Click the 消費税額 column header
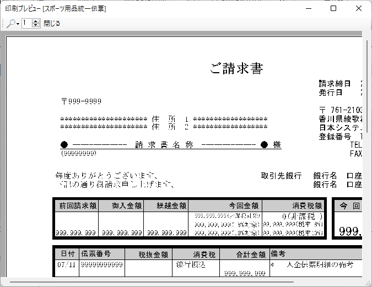 (x=293, y=205)
